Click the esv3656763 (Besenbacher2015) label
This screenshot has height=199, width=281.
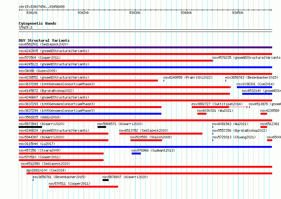pos(252,77)
